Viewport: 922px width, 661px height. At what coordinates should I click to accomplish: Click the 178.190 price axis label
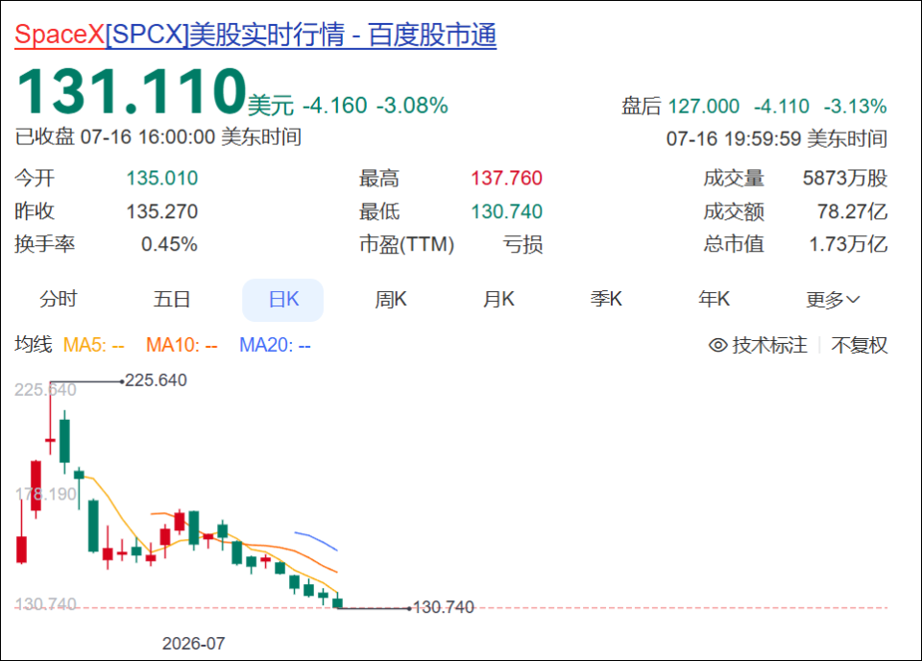click(x=46, y=494)
